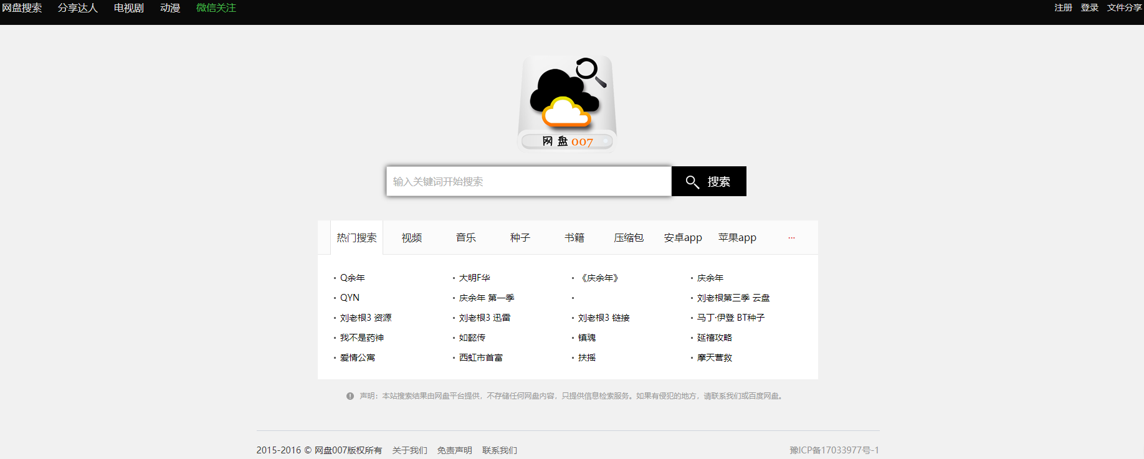Open 延禧攻略 hot search
This screenshot has width=1144, height=459.
tap(715, 338)
